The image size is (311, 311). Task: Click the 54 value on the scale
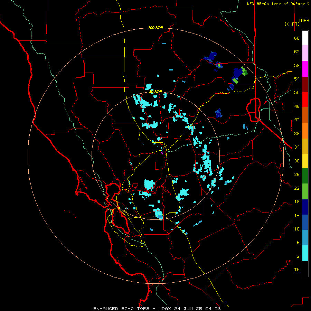(x=297, y=79)
